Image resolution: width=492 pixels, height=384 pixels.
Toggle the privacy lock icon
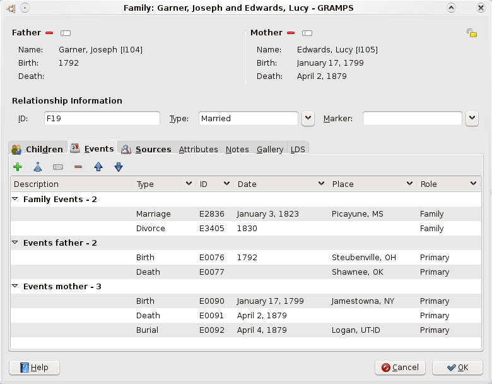472,33
